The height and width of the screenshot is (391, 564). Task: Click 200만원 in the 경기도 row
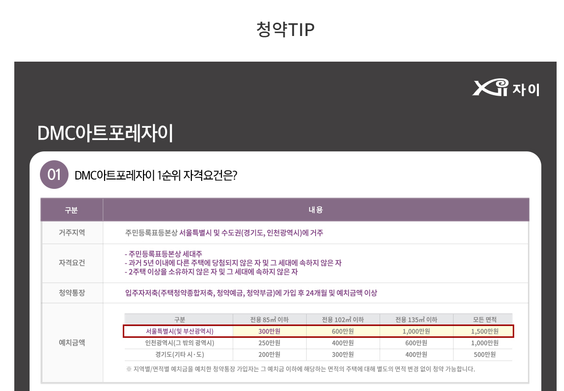[x=269, y=355]
